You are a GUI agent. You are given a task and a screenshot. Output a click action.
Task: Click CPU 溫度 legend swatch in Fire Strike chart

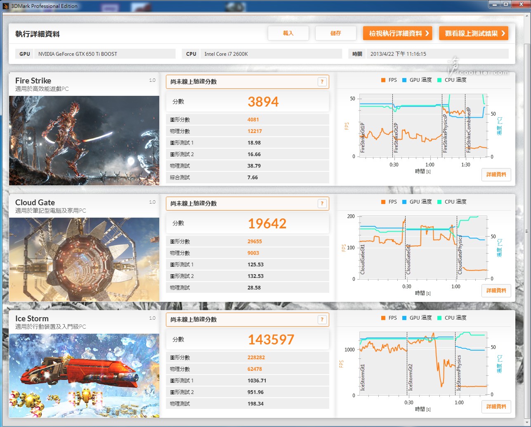[x=439, y=80]
